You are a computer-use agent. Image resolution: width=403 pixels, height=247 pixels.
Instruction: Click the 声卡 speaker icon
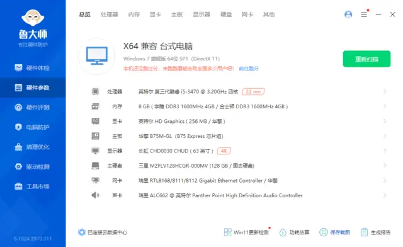[95, 195]
